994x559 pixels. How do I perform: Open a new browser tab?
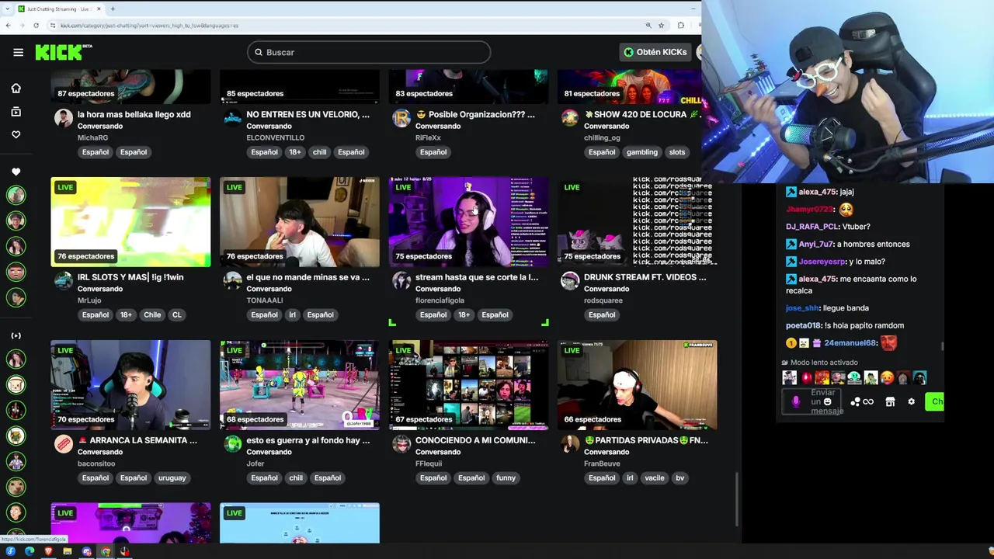pos(113,9)
